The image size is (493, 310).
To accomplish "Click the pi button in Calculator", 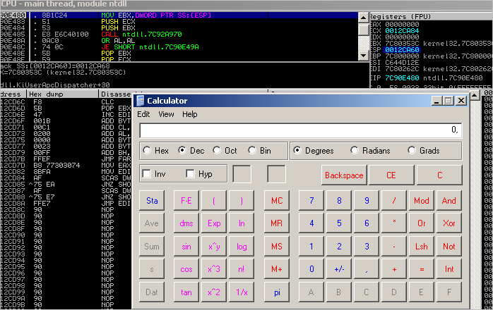I will point(277,292).
